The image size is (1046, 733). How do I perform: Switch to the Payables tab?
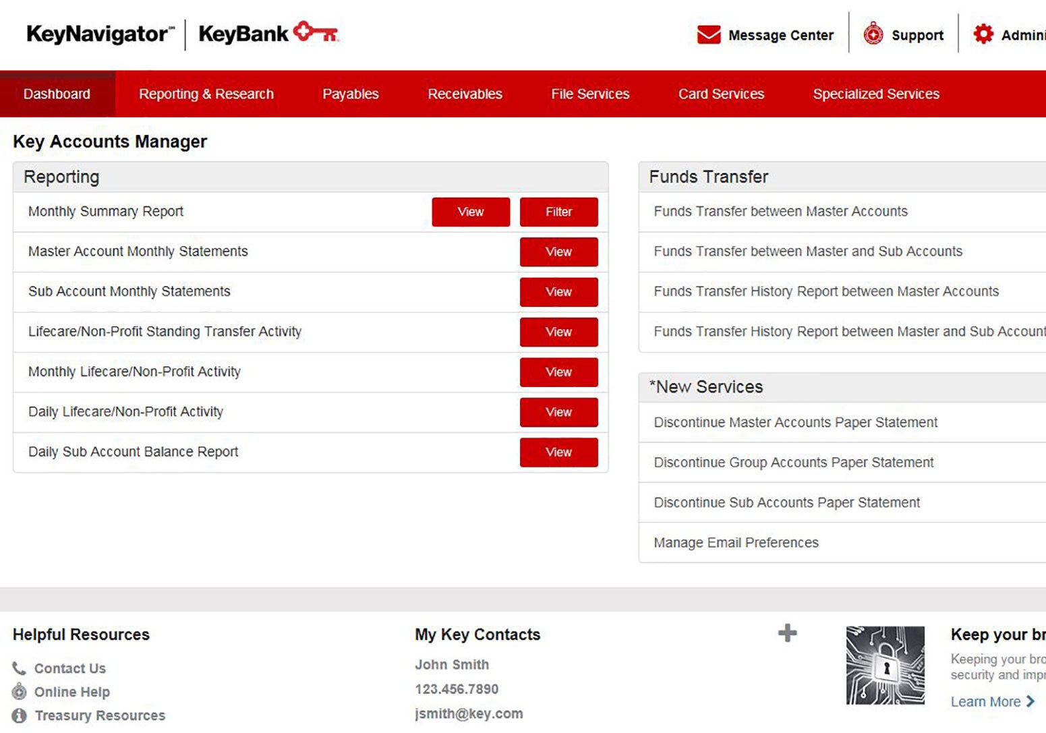(350, 94)
